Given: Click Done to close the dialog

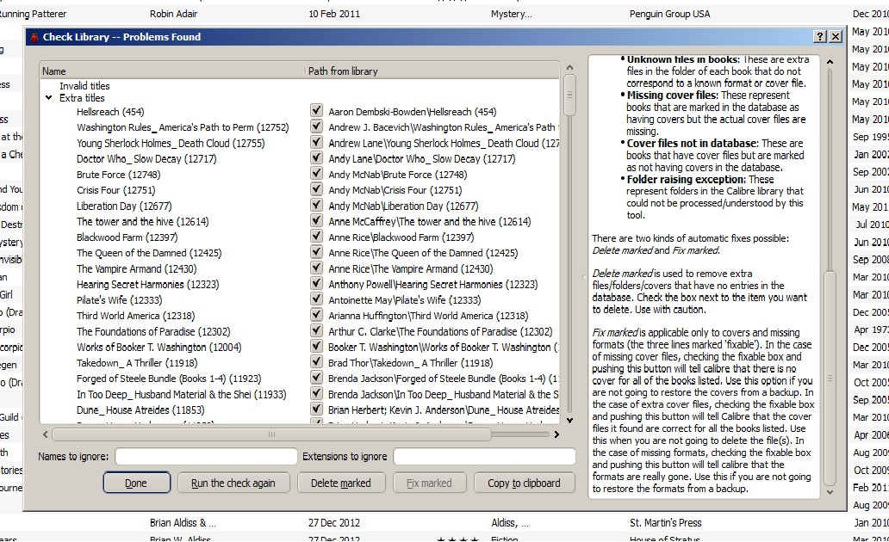Looking at the screenshot, I should coord(137,483).
